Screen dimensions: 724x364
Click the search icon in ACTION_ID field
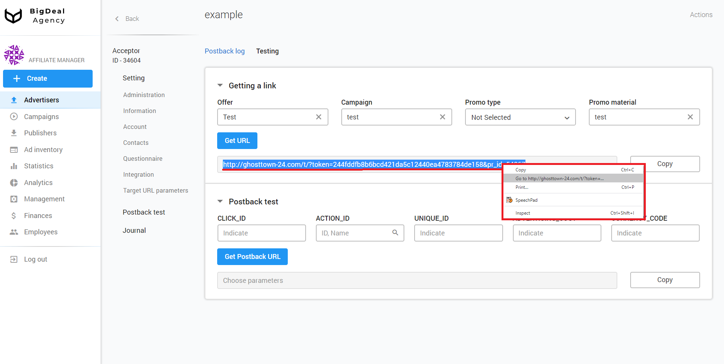pyautogui.click(x=395, y=233)
